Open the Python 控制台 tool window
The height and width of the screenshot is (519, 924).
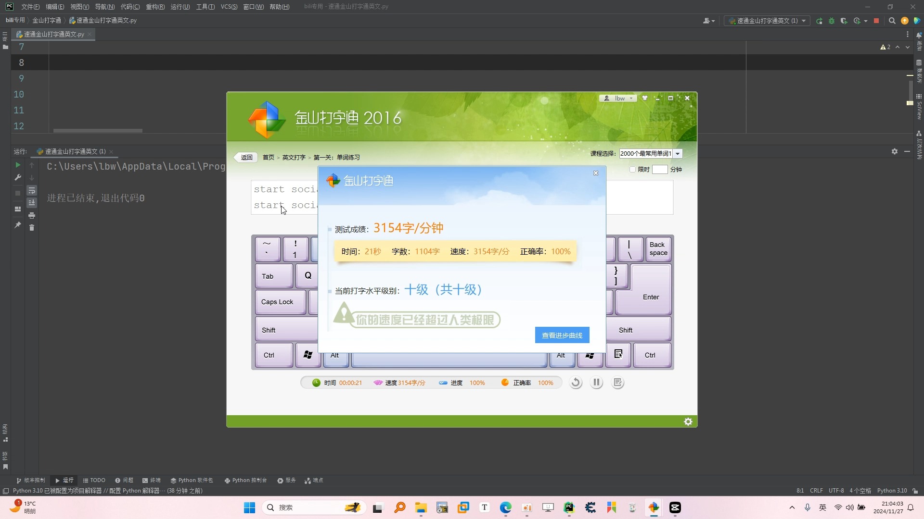point(245,481)
